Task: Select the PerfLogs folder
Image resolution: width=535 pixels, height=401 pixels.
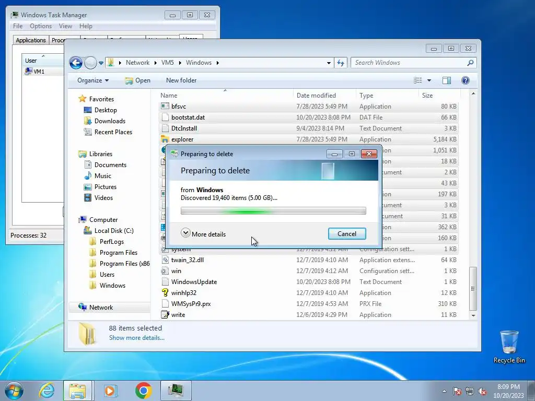Action: tap(112, 242)
